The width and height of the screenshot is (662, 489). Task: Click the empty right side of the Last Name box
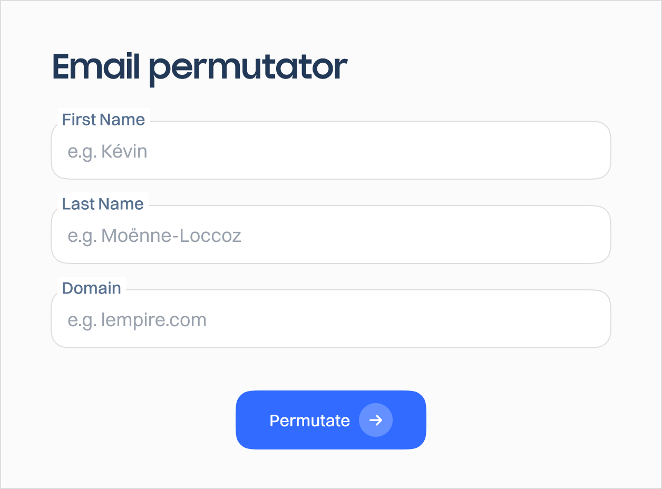pos(474,236)
